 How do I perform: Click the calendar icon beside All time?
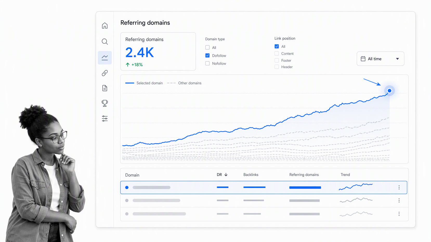(x=363, y=59)
